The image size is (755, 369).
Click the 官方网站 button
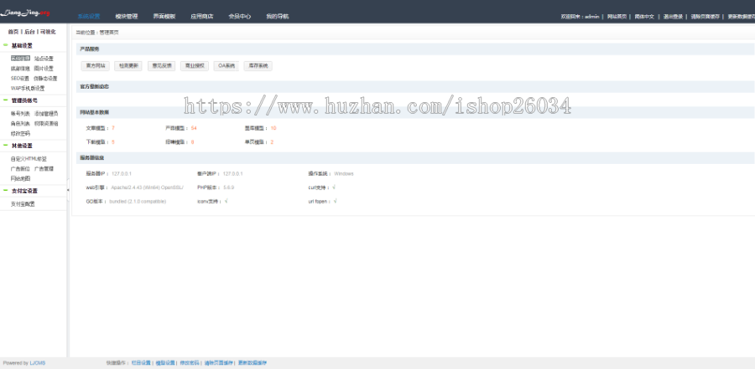95,65
